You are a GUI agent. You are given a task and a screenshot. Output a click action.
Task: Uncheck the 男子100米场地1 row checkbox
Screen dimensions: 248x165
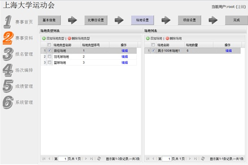pos(154,50)
